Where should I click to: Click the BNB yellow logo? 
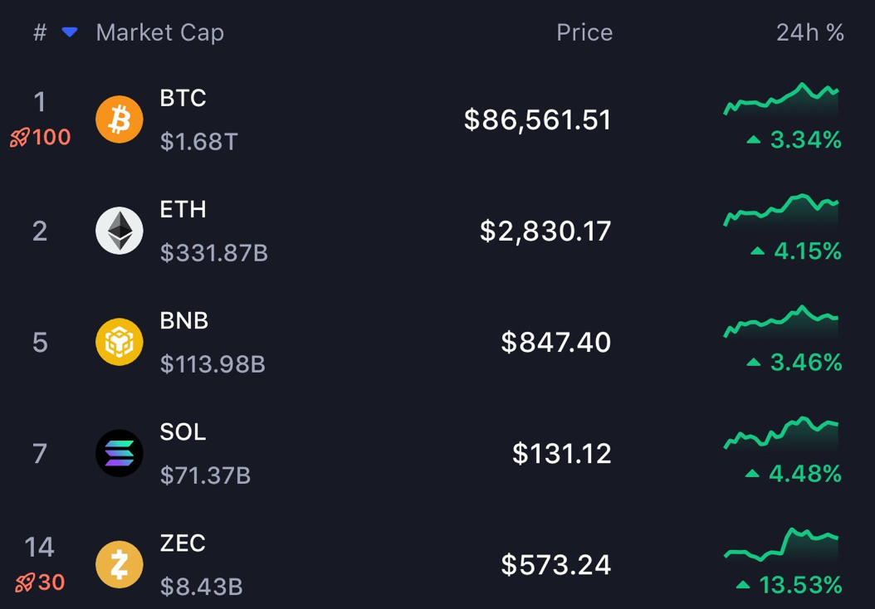120,342
